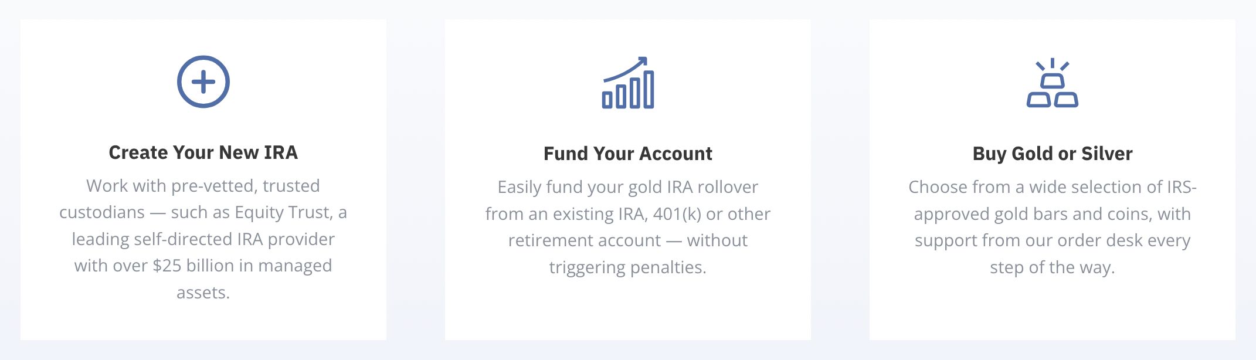Viewport: 1256px width, 360px height.
Task: Click the 'leading self-directed IRA provider' line
Action: pyautogui.click(x=203, y=239)
